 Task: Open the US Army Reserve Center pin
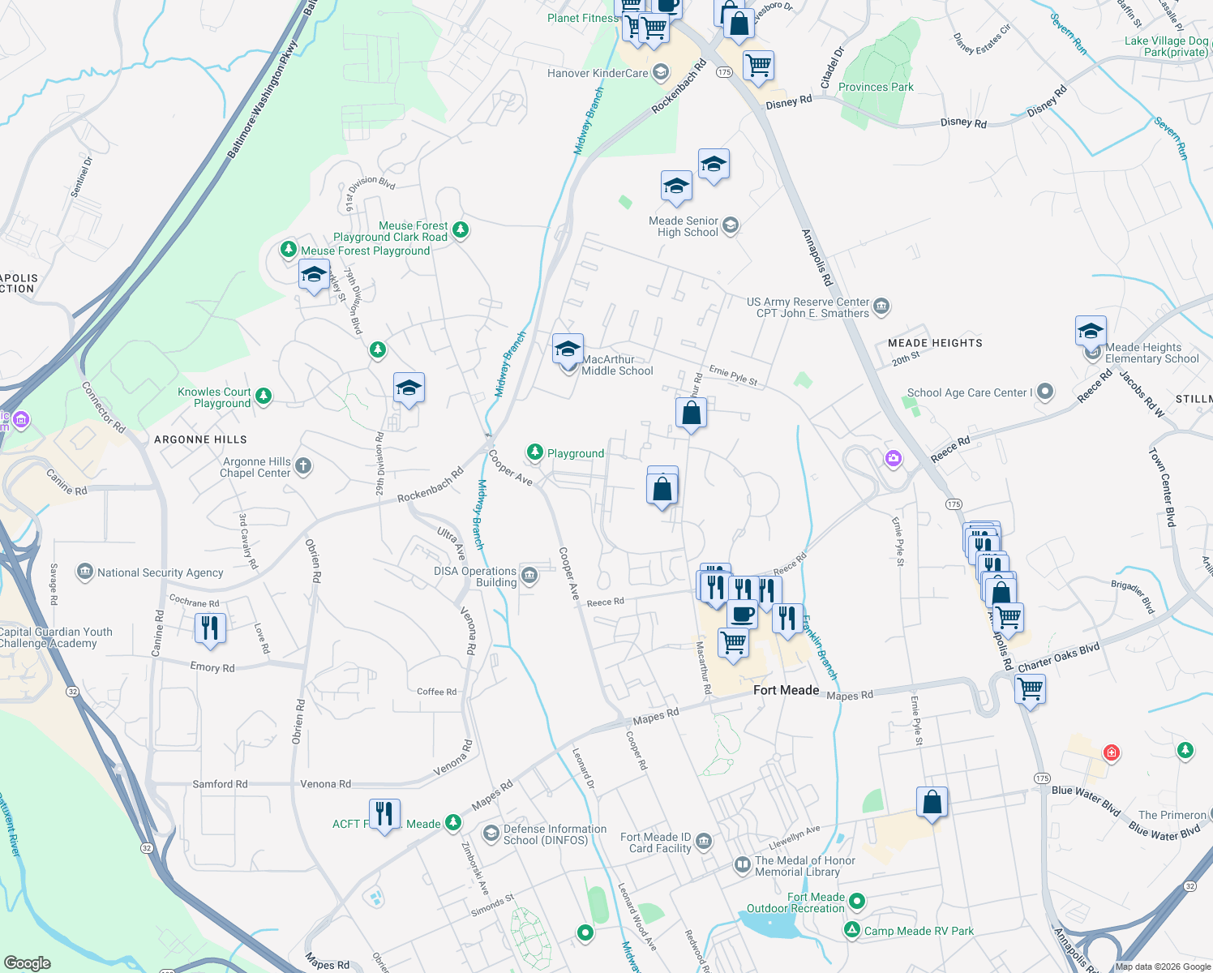coord(882,306)
